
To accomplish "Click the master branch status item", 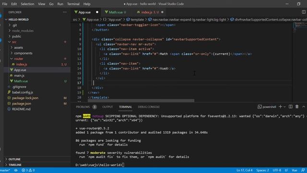I will (5, 170).
